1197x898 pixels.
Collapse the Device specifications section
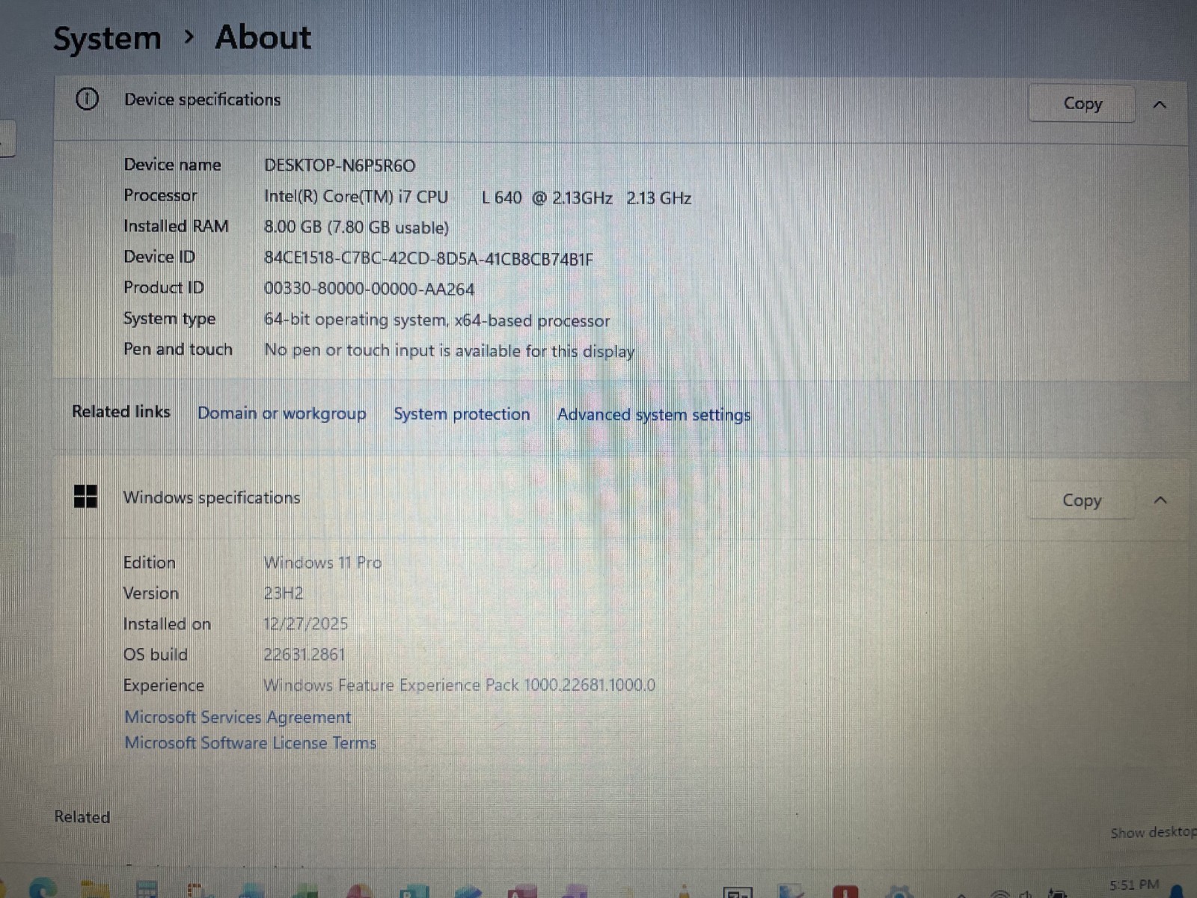1160,105
